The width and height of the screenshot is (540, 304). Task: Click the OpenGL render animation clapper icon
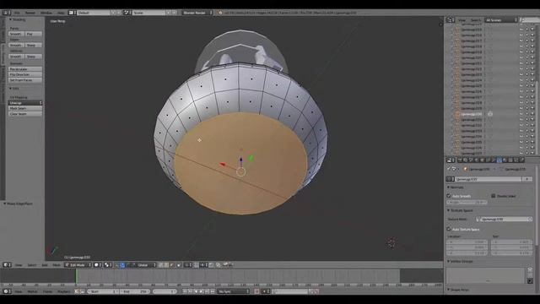[230, 265]
